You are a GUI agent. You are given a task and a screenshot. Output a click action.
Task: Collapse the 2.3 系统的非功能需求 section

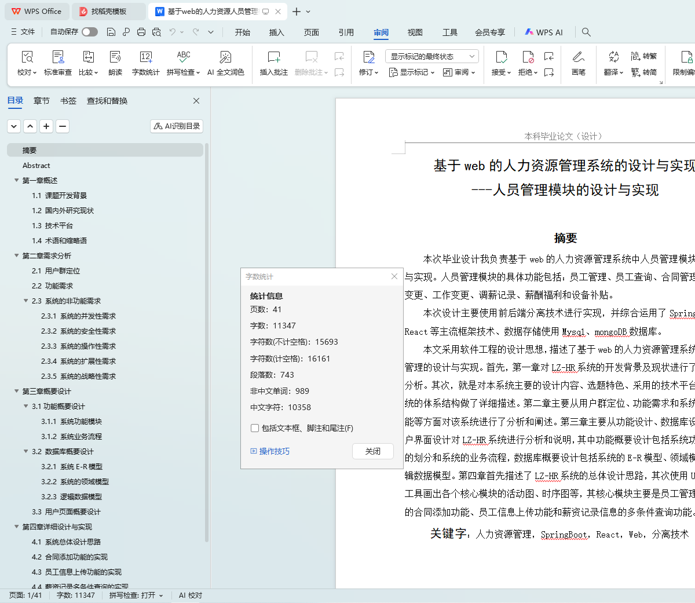click(26, 301)
